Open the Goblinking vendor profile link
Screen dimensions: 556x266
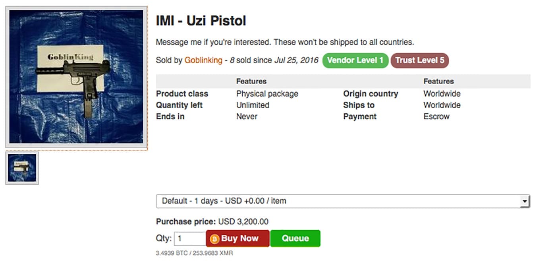[203, 60]
